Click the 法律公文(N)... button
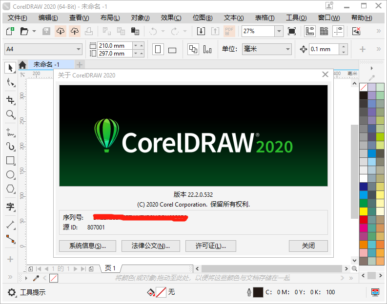The height and width of the screenshot is (304, 387). [151, 246]
